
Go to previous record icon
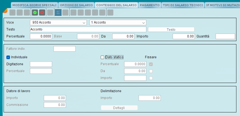81,12
